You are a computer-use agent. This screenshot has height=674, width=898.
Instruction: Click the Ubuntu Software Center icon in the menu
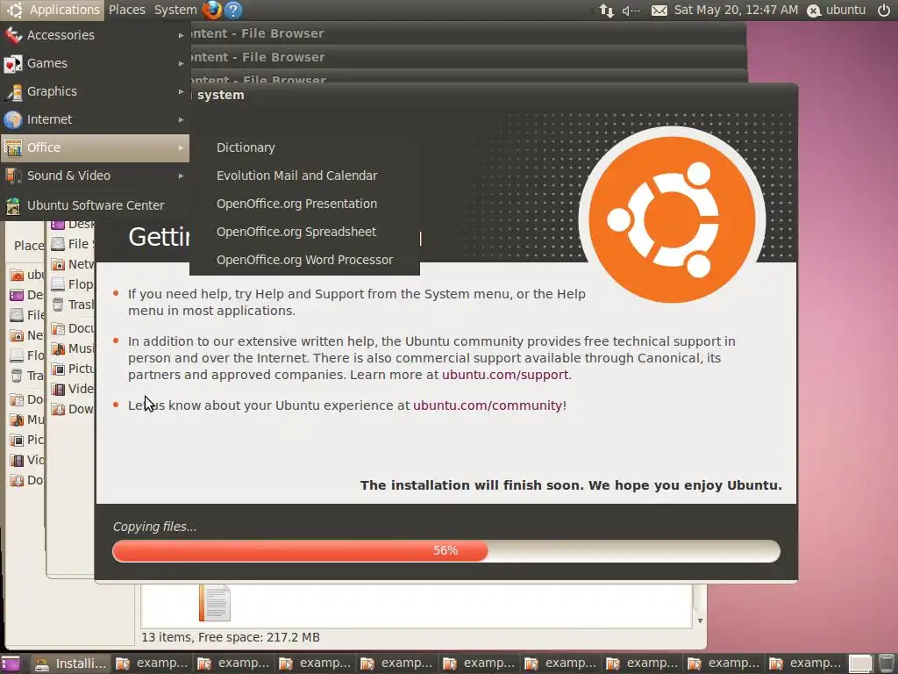point(12,205)
